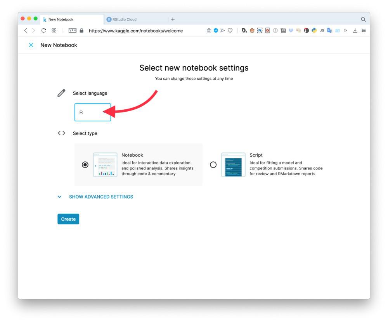Open the black-and-red round extension icon
388x323 pixels.
click(307, 30)
